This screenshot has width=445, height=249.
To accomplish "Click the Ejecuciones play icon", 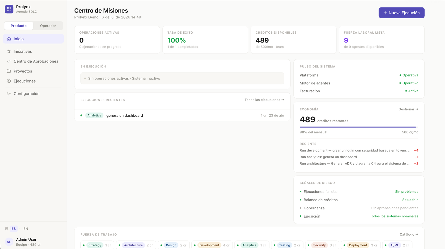I will (x=9, y=81).
